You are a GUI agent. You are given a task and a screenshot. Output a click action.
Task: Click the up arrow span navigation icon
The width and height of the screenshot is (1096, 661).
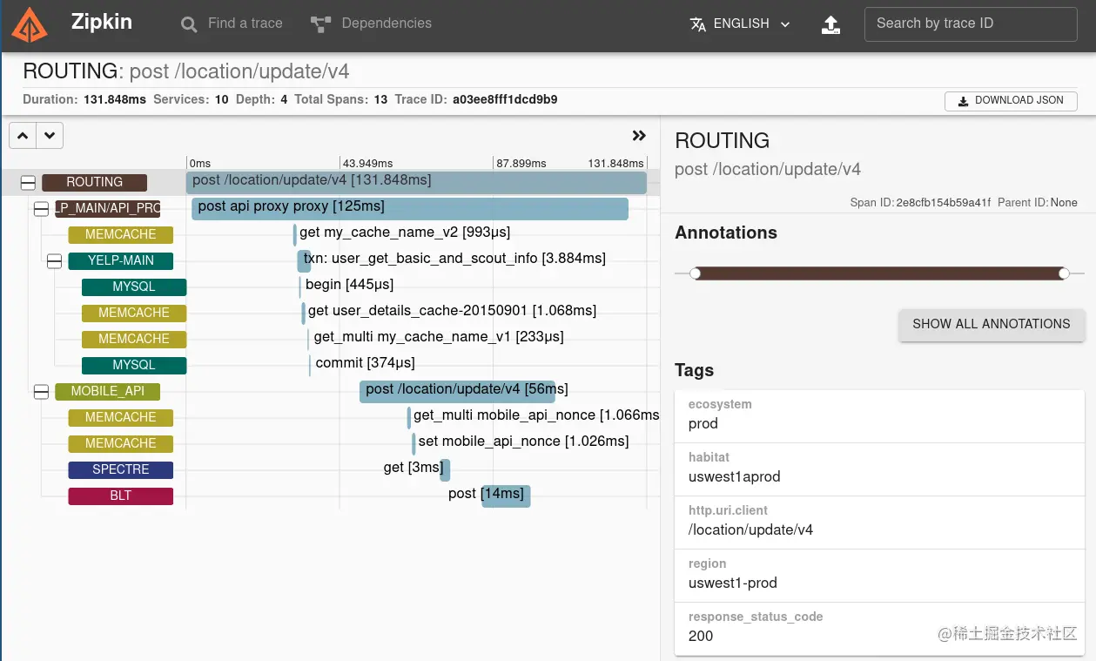tap(22, 135)
